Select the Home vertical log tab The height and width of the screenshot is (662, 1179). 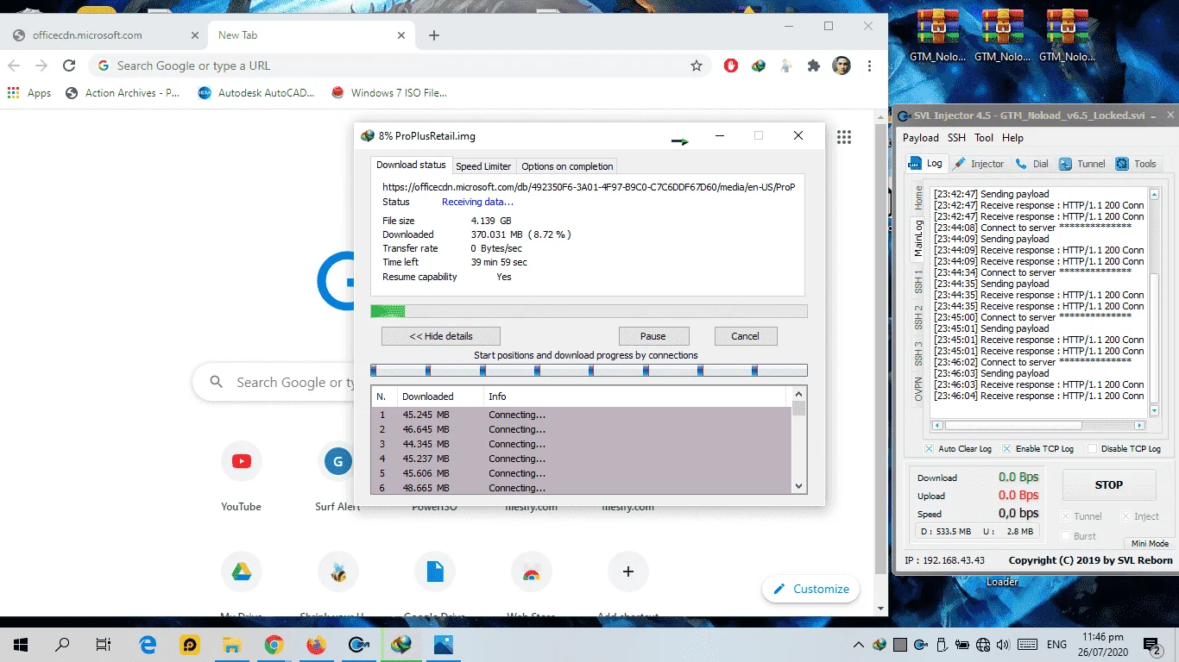(918, 198)
